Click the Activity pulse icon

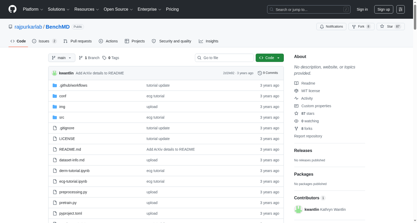(x=296, y=98)
